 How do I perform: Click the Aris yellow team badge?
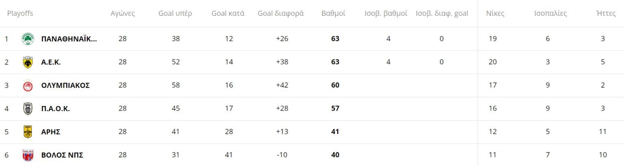[28, 132]
